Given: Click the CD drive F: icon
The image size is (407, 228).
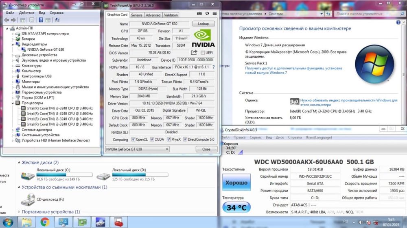Looking at the screenshot, I should pyautogui.click(x=28, y=200).
